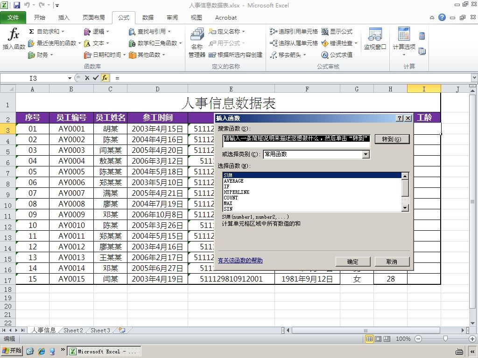
Task: Click Microsoft Excel taskbar button
Action: click(x=104, y=351)
